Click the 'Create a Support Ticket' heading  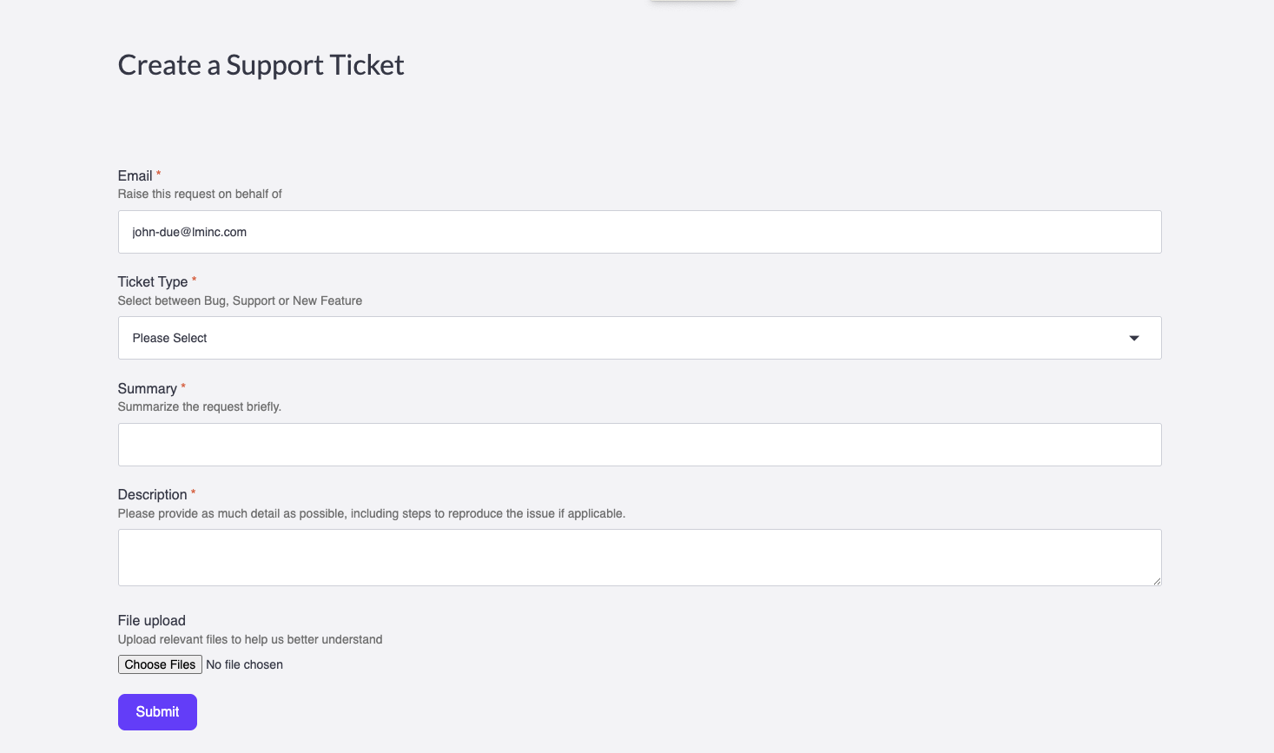pos(261,65)
